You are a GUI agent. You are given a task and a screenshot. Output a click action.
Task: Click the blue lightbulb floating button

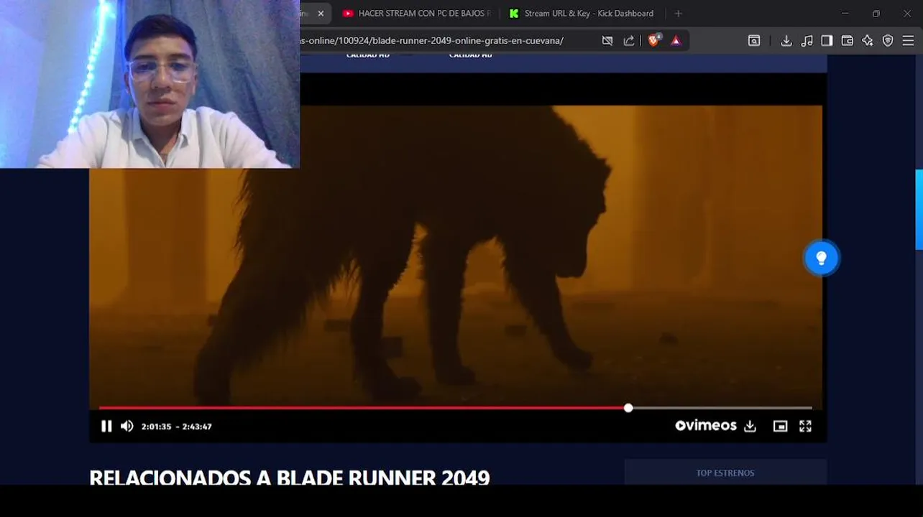click(x=822, y=258)
